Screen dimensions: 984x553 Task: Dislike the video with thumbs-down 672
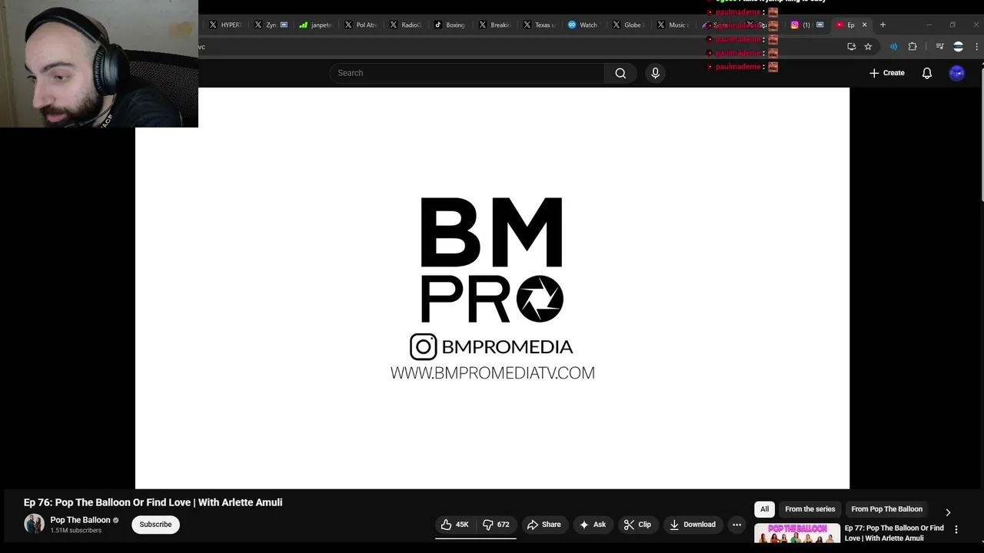pyautogui.click(x=496, y=525)
